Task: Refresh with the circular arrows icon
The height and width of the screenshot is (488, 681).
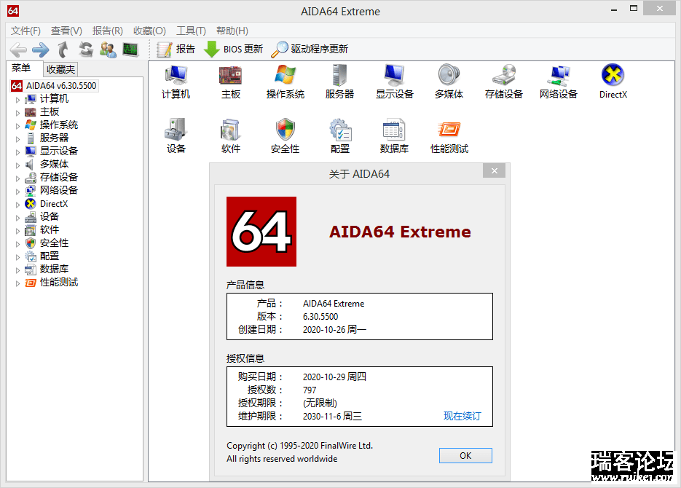Action: 86,50
